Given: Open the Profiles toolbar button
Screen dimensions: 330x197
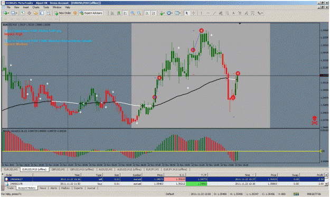Looking at the screenshot, I should click(13, 13).
